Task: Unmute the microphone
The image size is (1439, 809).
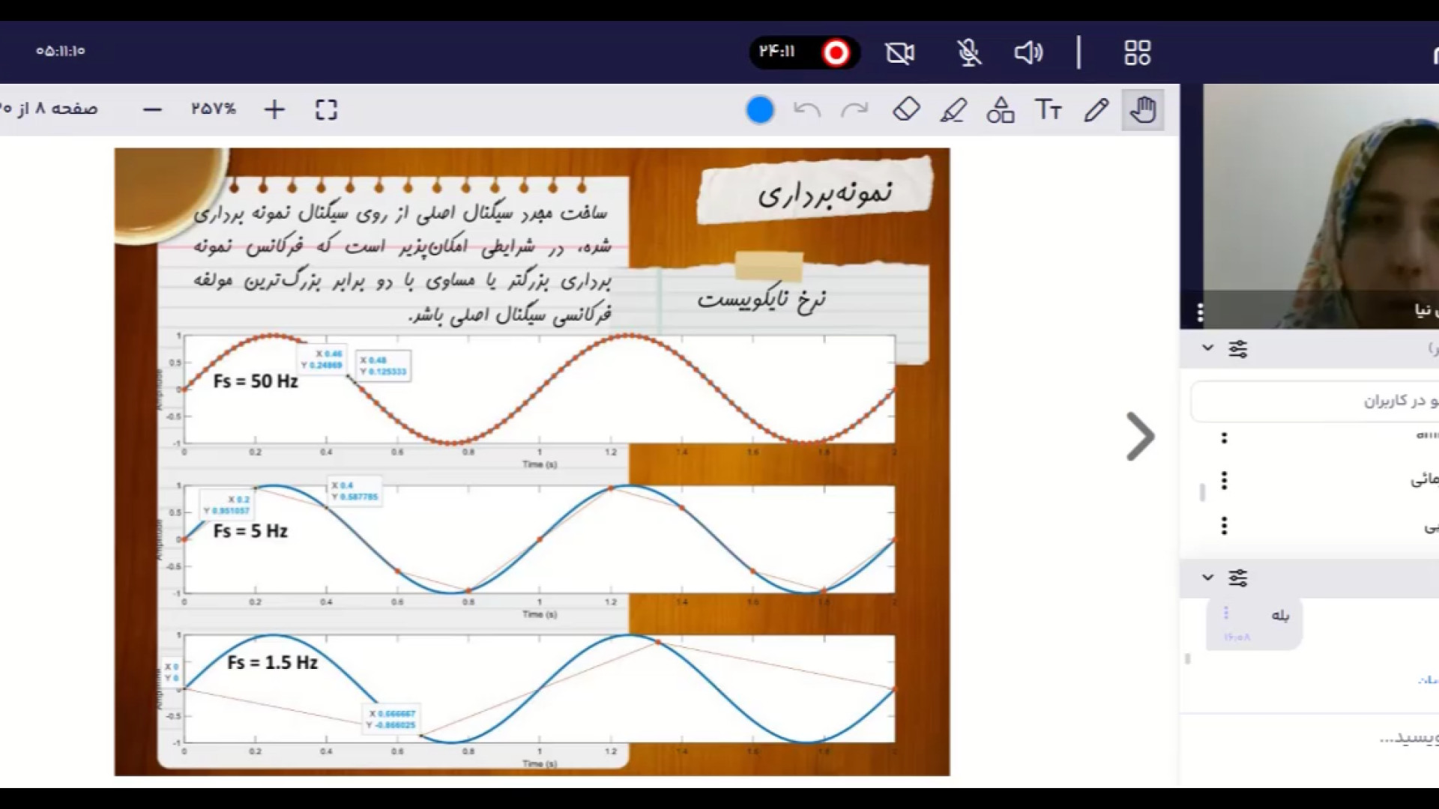Action: pyautogui.click(x=968, y=52)
